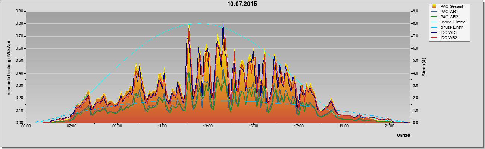Click the normierte Leistung y-axis title

point(9,67)
